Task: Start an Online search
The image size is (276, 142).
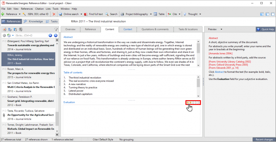Action: [x=68, y=14]
